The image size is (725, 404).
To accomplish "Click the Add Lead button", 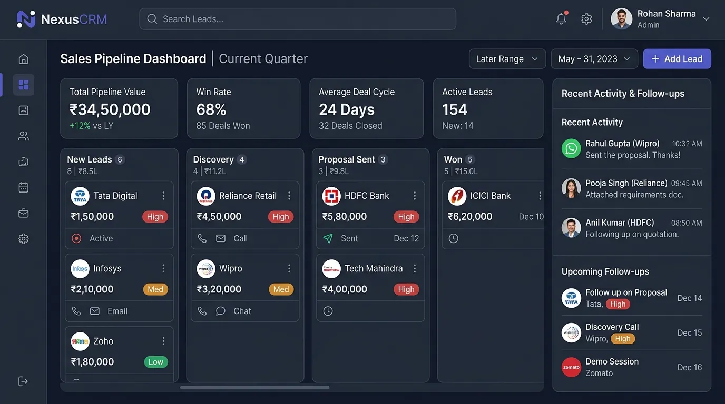I will click(677, 59).
